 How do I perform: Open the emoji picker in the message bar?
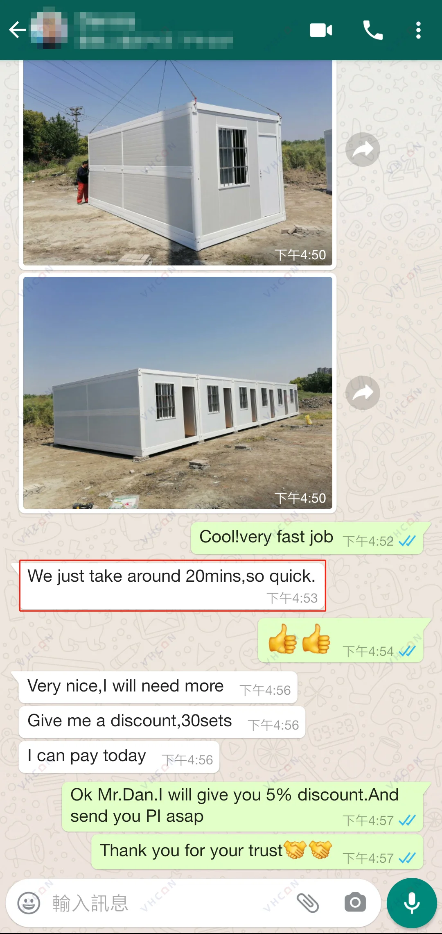point(29,903)
